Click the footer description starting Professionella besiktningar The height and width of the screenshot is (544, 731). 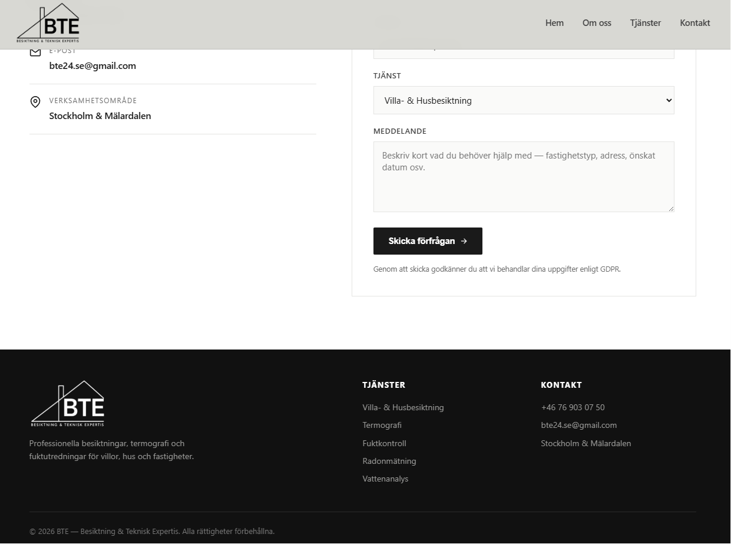tap(111, 450)
